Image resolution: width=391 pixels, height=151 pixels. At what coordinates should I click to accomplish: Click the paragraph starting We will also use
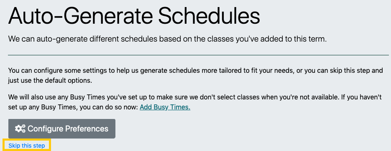(195, 102)
